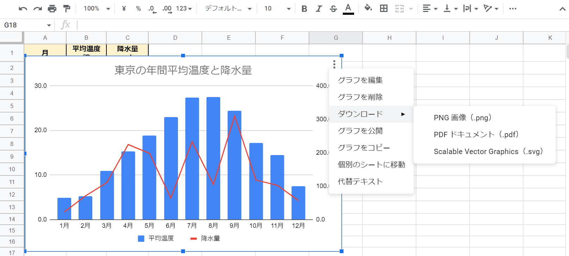This screenshot has height=256, width=569.
Task: Collapse the toolbar with the up chevron
Action: point(562,9)
